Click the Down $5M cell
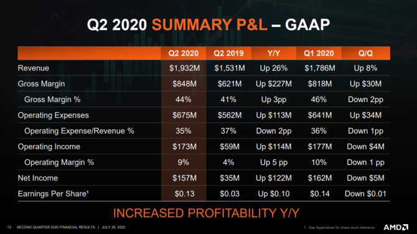The width and height of the screenshot is (417, 234). pyautogui.click(x=365, y=178)
